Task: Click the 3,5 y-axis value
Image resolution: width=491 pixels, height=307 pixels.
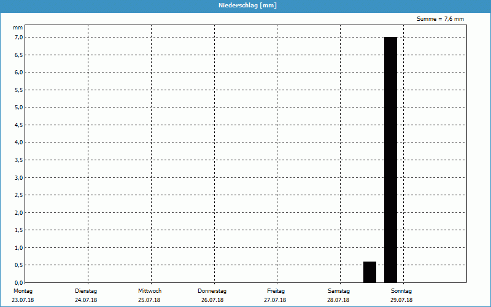Action: pos(18,160)
